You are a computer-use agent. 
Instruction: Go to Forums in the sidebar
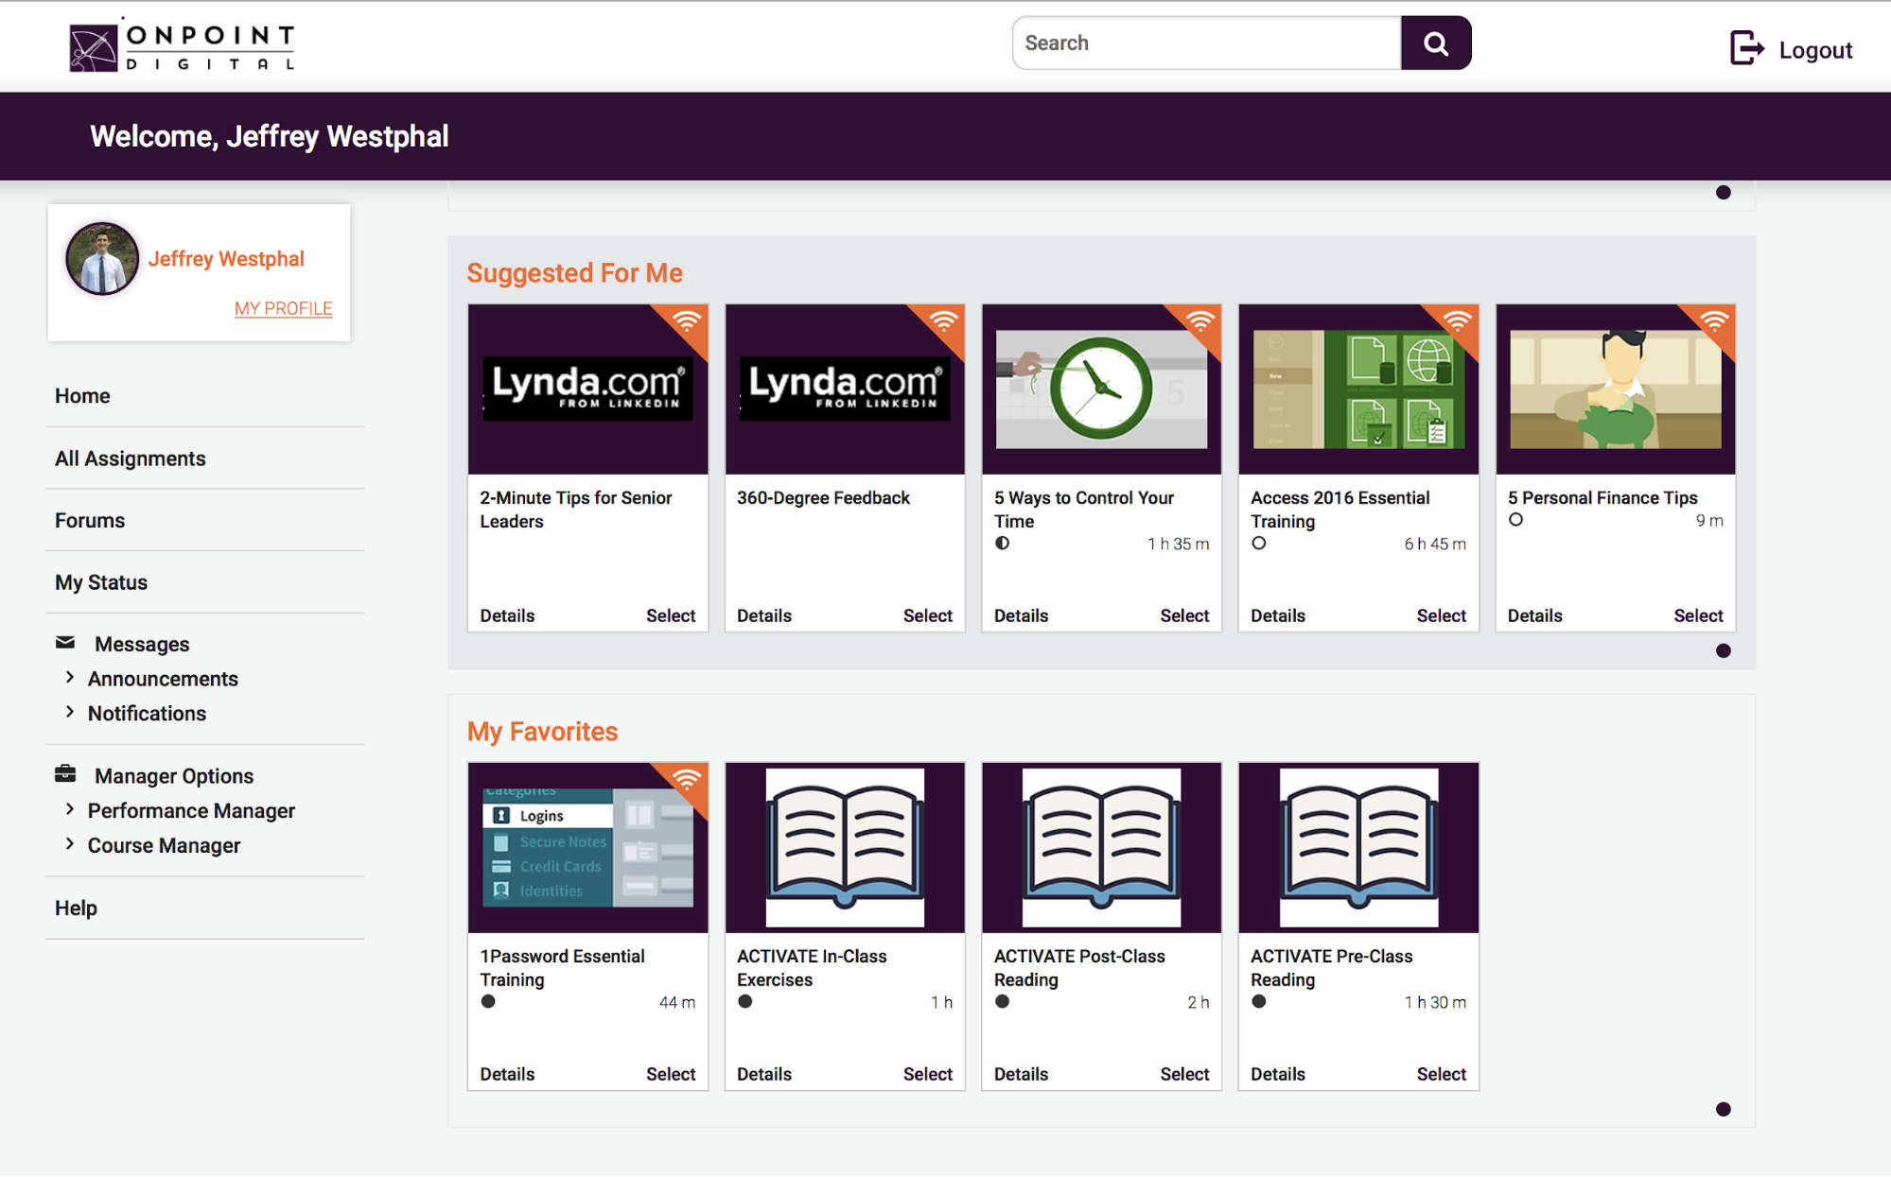90,520
